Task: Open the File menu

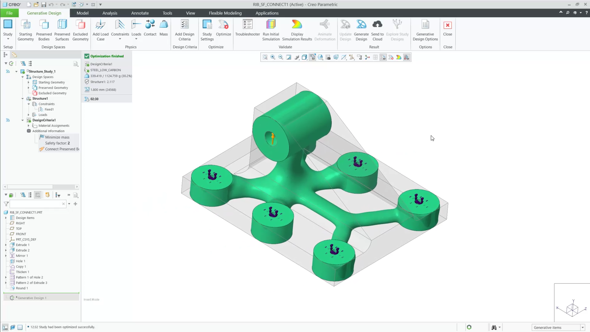Action: coord(10,13)
